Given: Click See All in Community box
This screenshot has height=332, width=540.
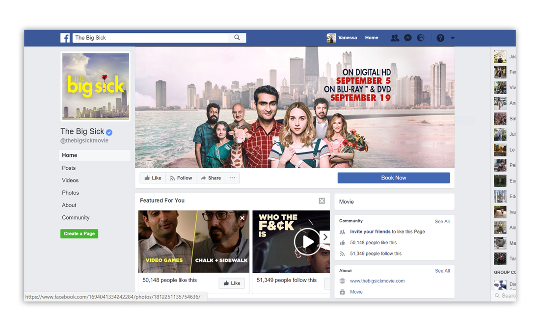Looking at the screenshot, I should click(x=442, y=222).
